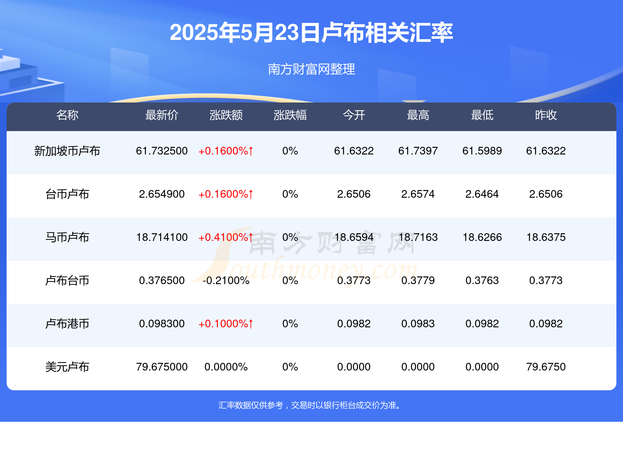Click the row name 新加坡币卢布
The height and width of the screenshot is (454, 623).
[x=67, y=151]
